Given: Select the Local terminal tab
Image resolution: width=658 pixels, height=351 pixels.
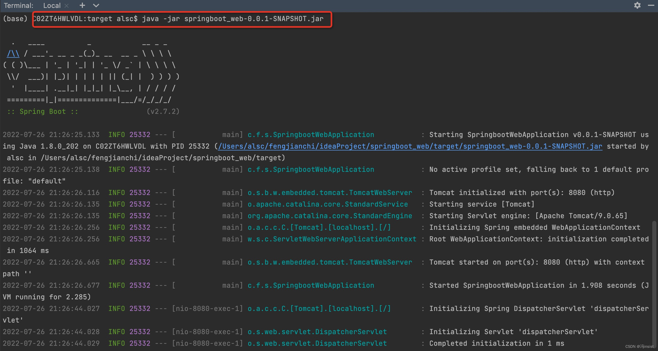Looking at the screenshot, I should (52, 6).
